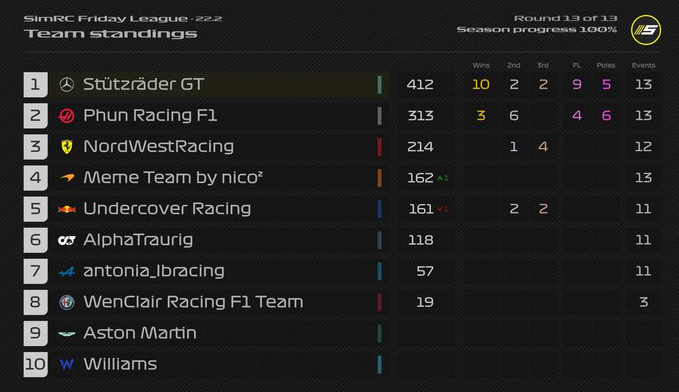679x392 pixels.
Task: Click the Alfa Romeo logo beside WenClair Racing
Action: coord(66,302)
